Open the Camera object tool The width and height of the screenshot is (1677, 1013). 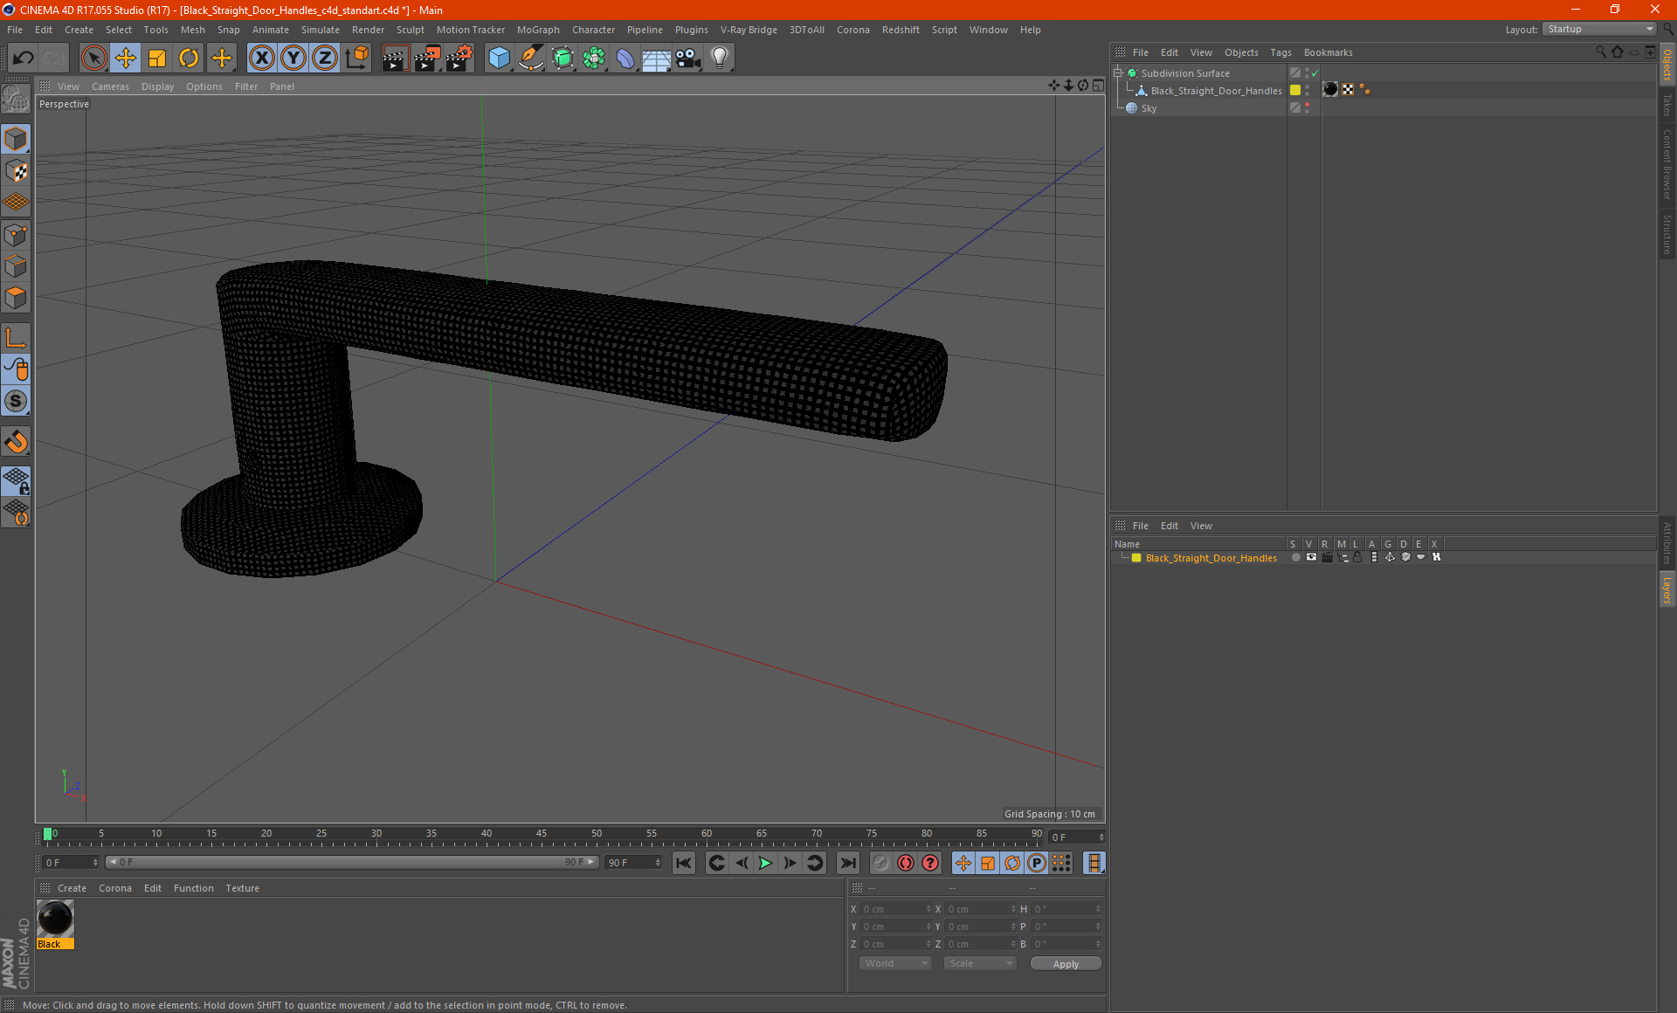click(688, 59)
